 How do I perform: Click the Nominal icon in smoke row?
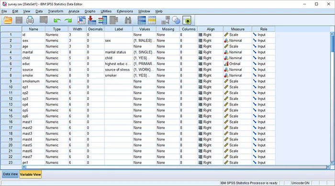[x=226, y=75]
